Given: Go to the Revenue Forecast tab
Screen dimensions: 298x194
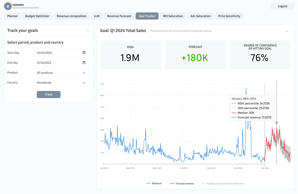Looking at the screenshot, I should (x=119, y=16).
